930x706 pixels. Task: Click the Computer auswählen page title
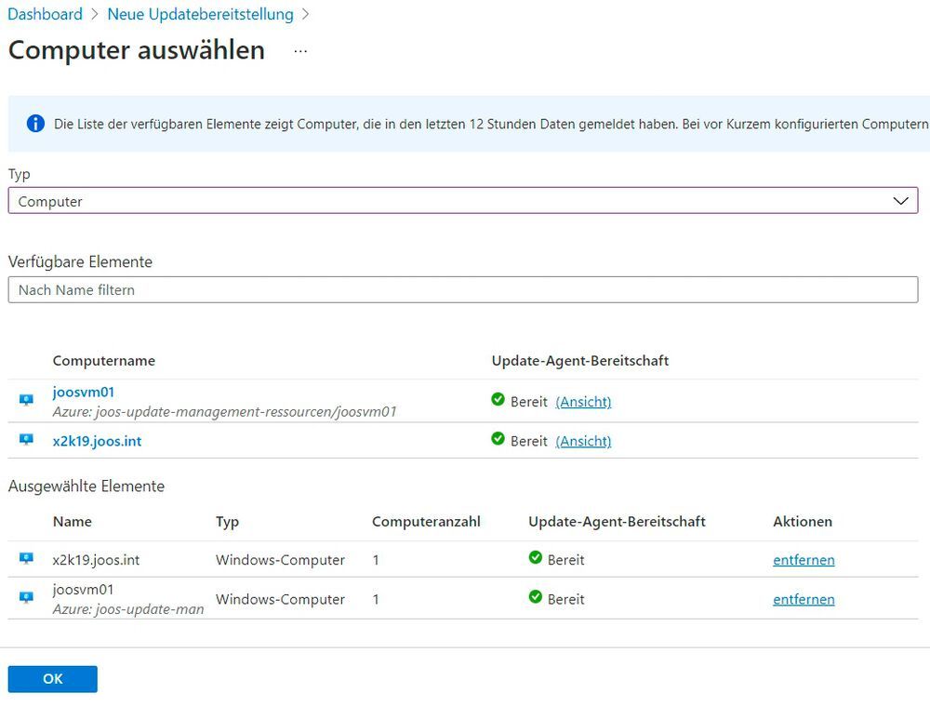(137, 50)
